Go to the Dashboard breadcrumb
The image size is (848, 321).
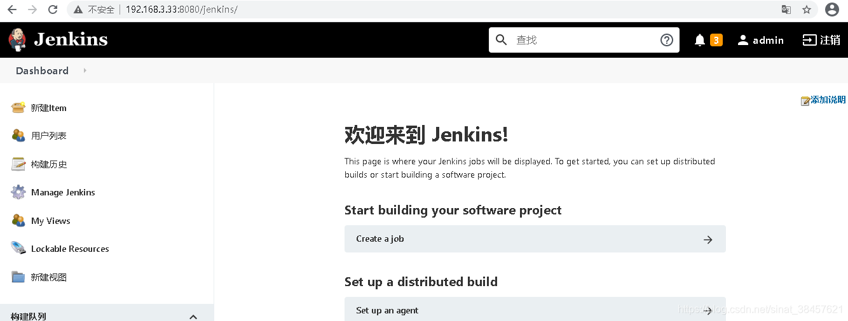coord(42,70)
